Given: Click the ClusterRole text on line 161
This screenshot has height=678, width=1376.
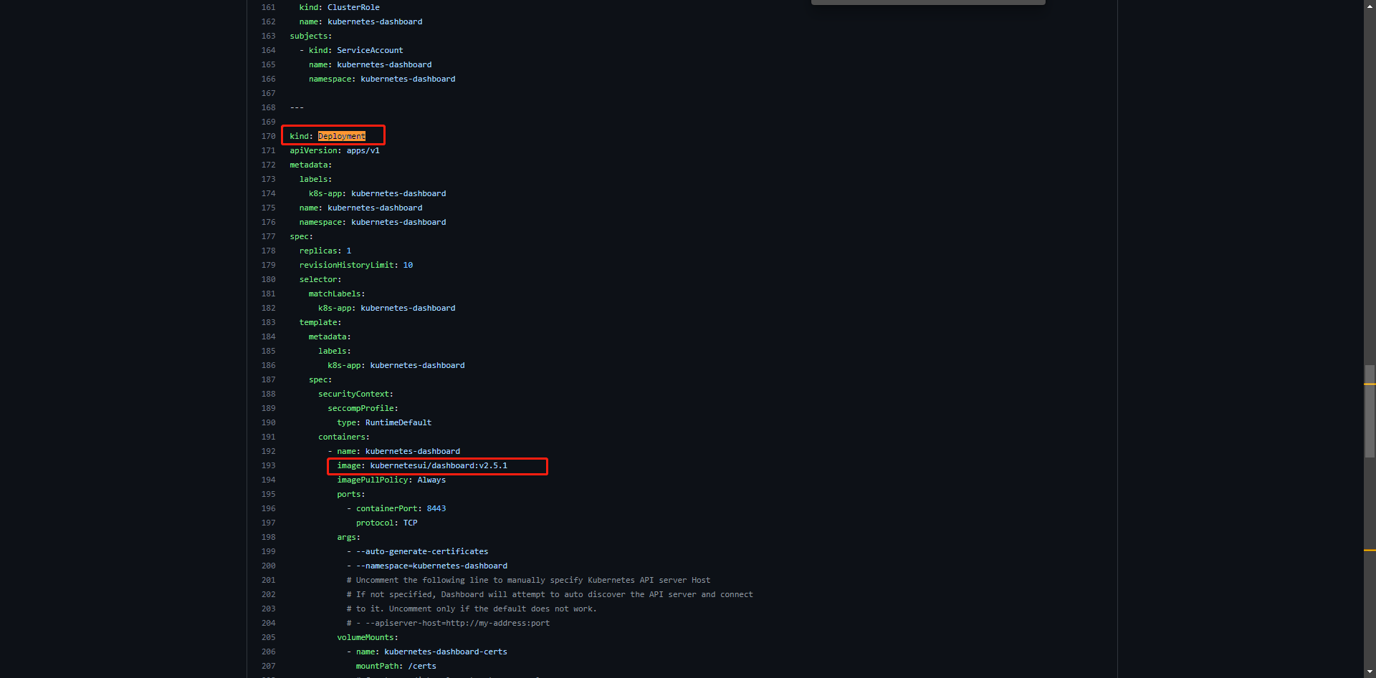Looking at the screenshot, I should 353,7.
